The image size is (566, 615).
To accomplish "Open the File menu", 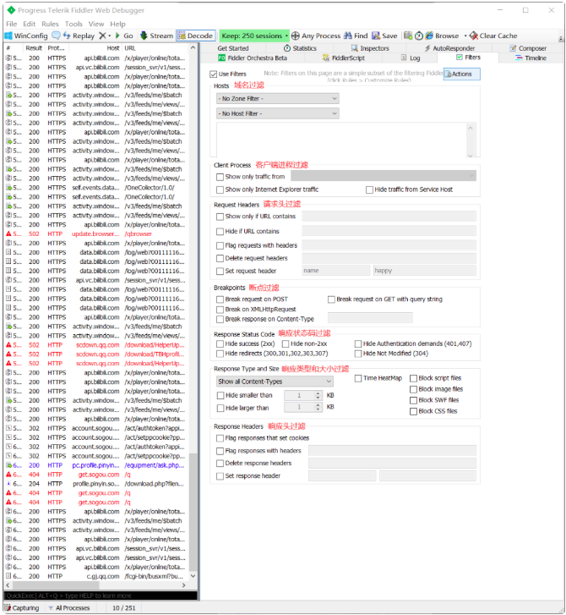I will [11, 24].
